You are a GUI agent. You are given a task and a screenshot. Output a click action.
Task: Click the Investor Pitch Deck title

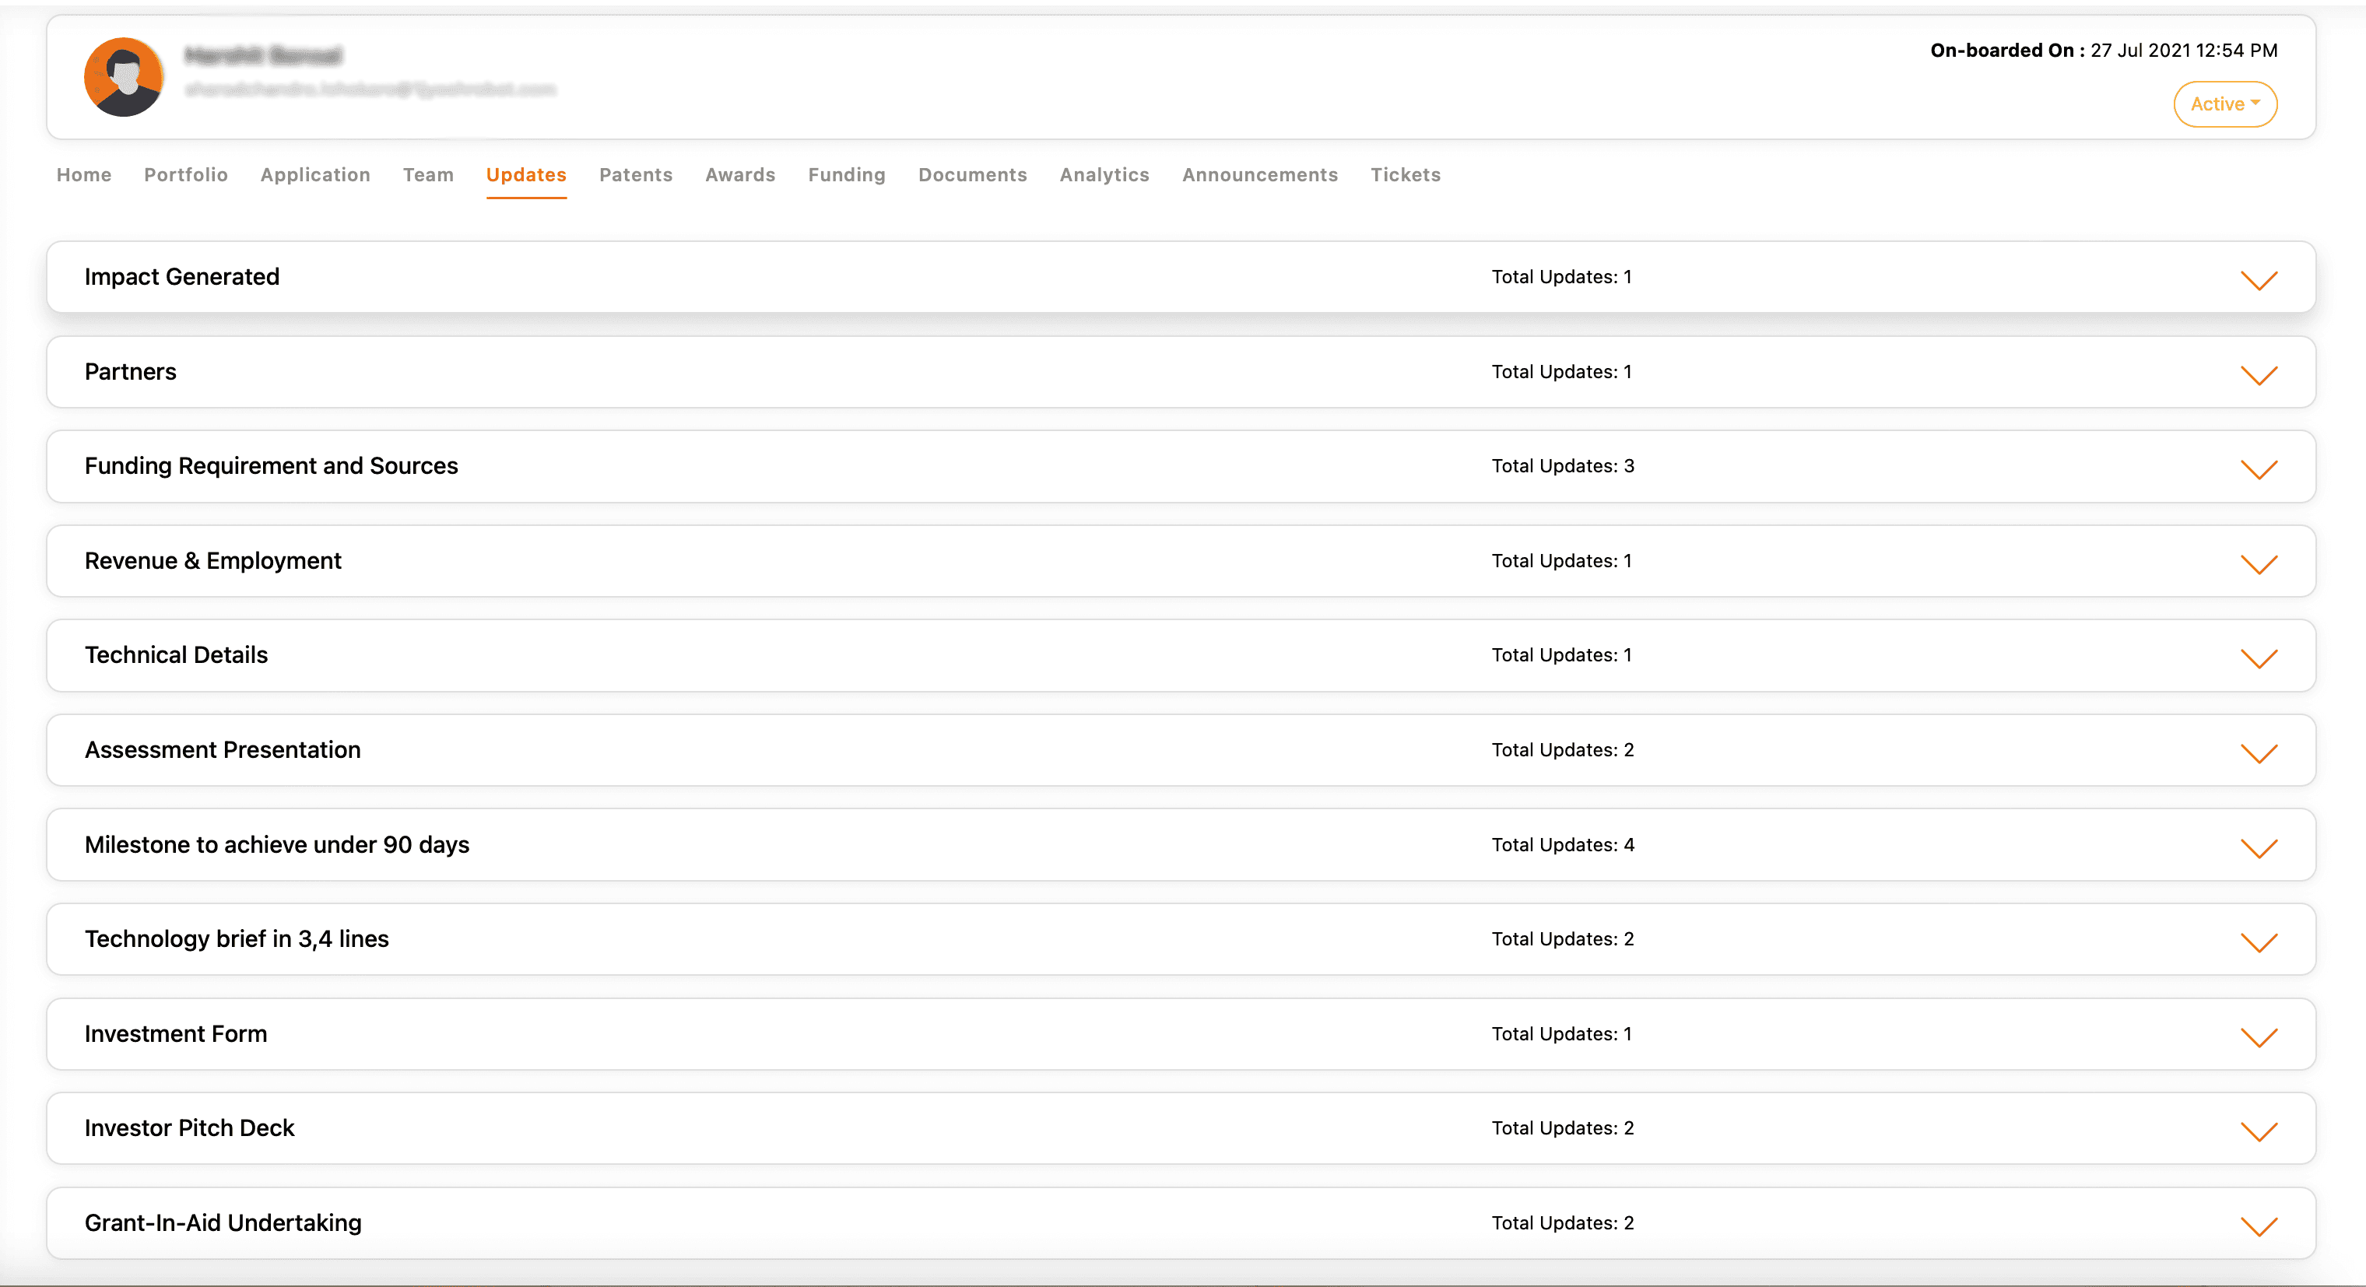click(189, 1128)
